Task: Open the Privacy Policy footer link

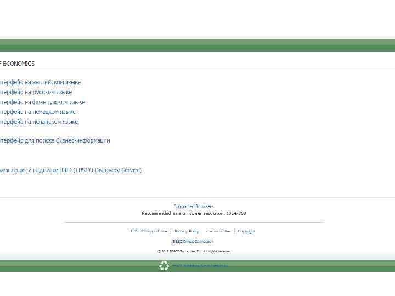Action: [x=187, y=231]
